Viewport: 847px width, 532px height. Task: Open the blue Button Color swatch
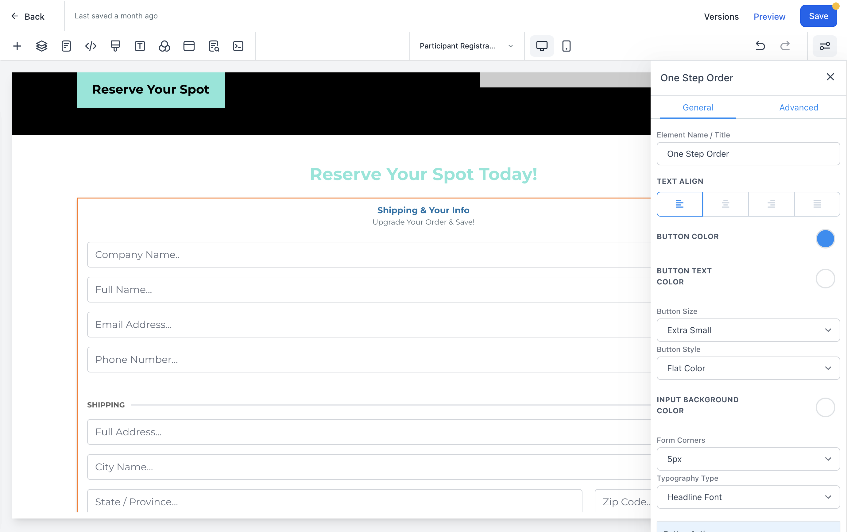(x=825, y=239)
